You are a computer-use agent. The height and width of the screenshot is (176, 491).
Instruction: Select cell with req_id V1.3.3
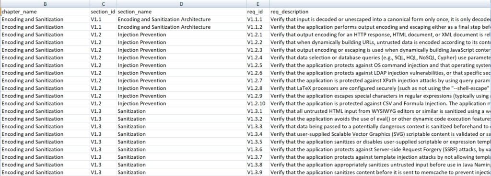coord(257,126)
